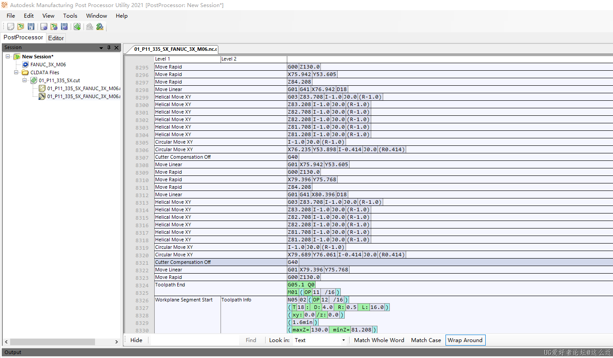
Task: Click the Save Option File icon
Action: (64, 27)
